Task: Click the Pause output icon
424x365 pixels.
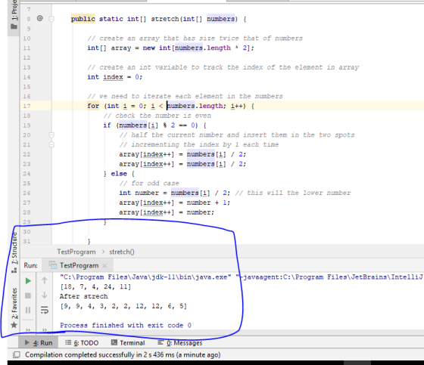Action: (28, 310)
